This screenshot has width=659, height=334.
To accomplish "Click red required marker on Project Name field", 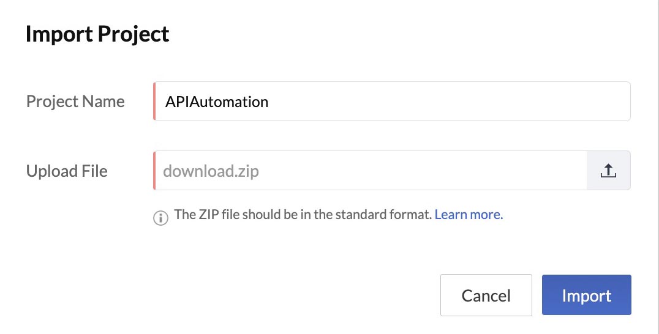I will point(154,102).
